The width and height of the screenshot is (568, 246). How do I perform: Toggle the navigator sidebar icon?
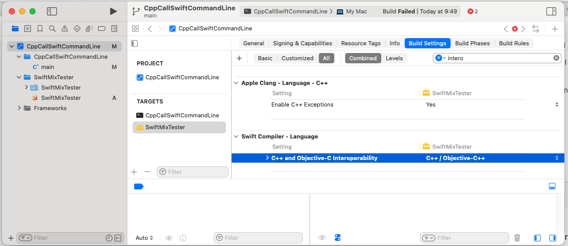(52, 11)
